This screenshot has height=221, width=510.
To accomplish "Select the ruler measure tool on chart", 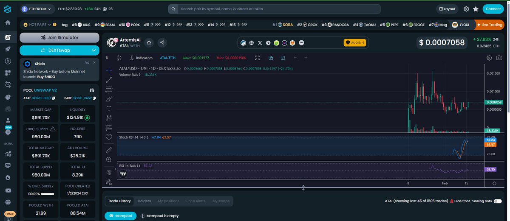I will [109, 150].
